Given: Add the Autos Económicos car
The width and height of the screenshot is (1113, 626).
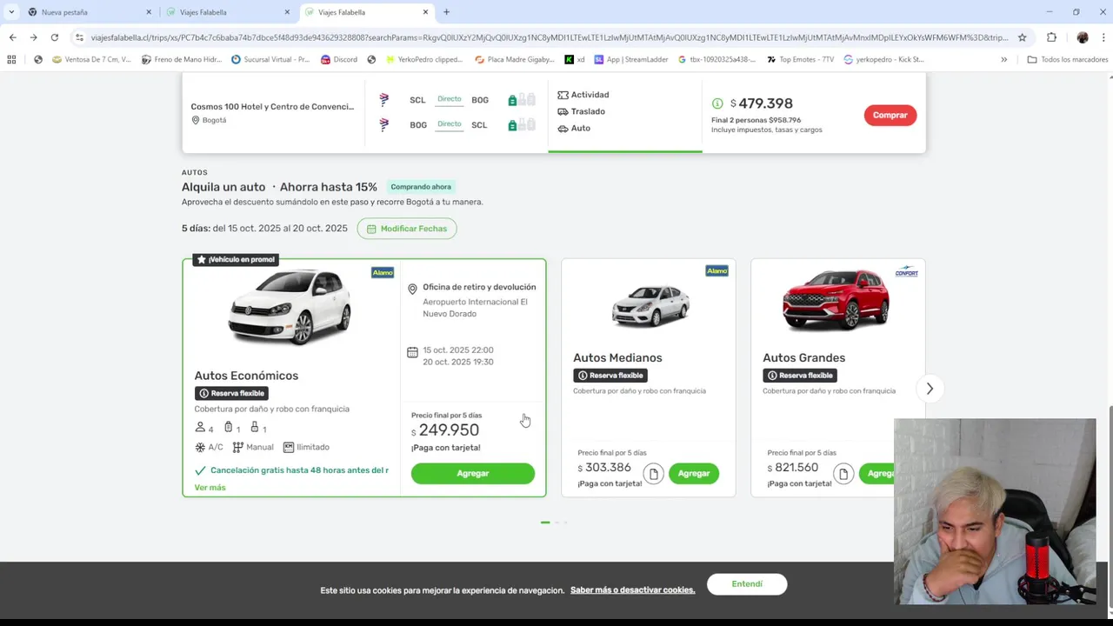Looking at the screenshot, I should [473, 473].
